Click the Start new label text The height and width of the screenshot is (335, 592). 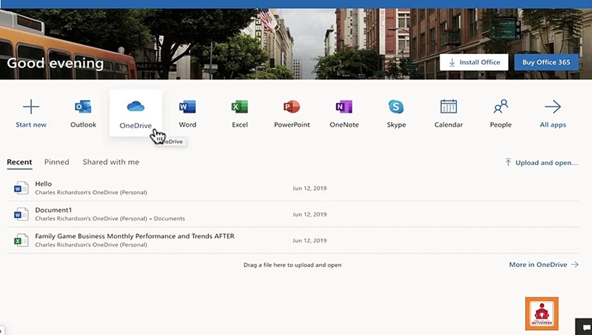(x=31, y=125)
